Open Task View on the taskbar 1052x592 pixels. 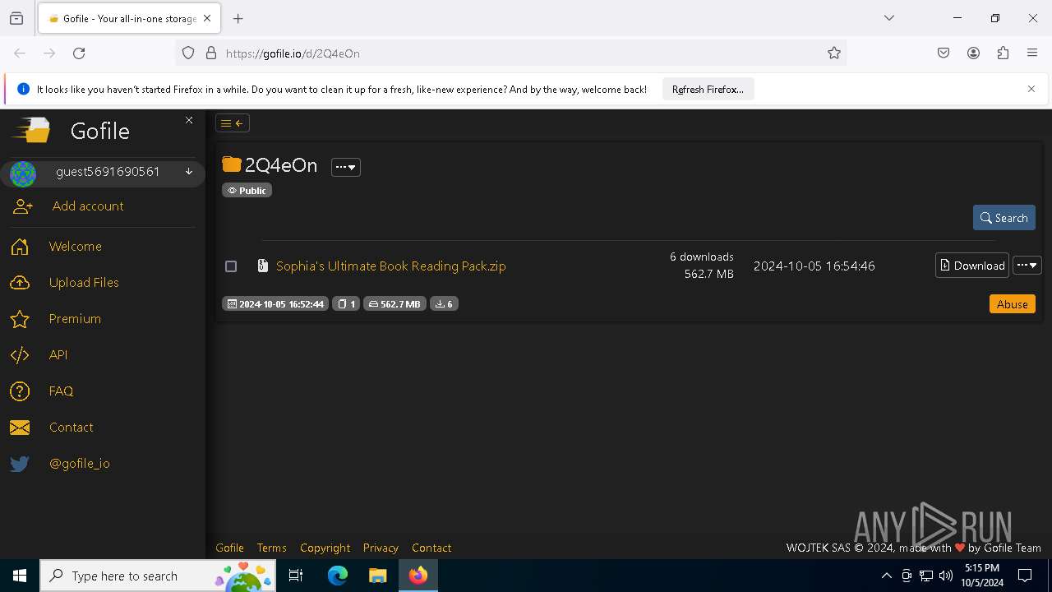point(296,576)
